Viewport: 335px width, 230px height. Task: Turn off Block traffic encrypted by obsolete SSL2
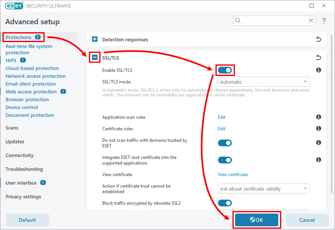pos(225,203)
